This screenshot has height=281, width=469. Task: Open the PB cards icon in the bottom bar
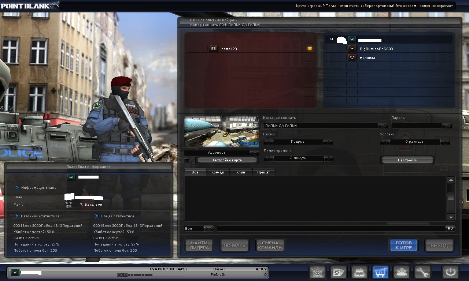[339, 272]
